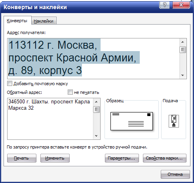The height and width of the screenshot is (183, 194).
Task: Open the Наклейки tab
Action: [44, 21]
